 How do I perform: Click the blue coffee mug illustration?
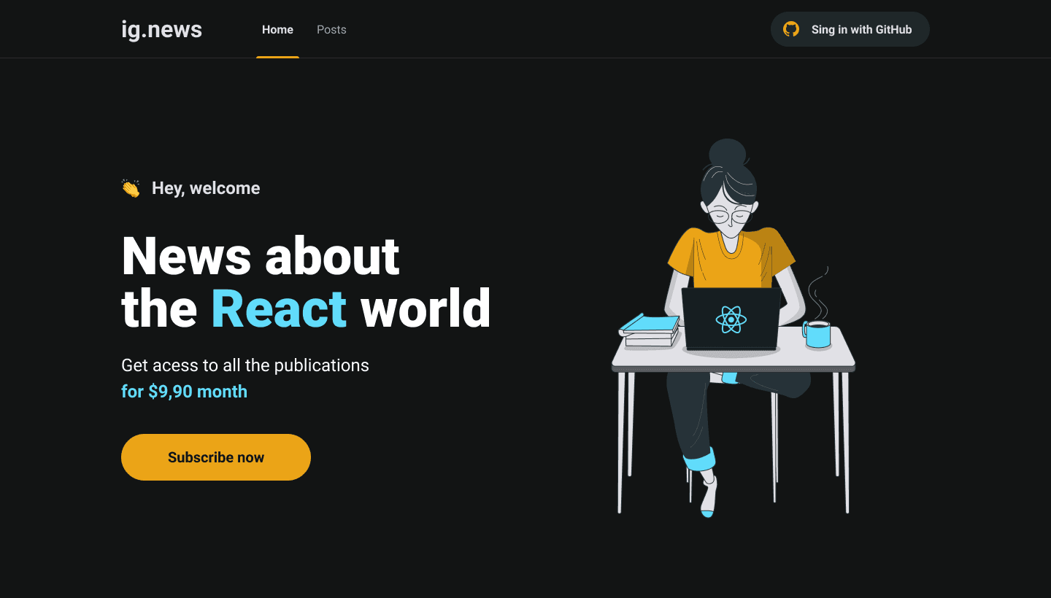coord(818,334)
